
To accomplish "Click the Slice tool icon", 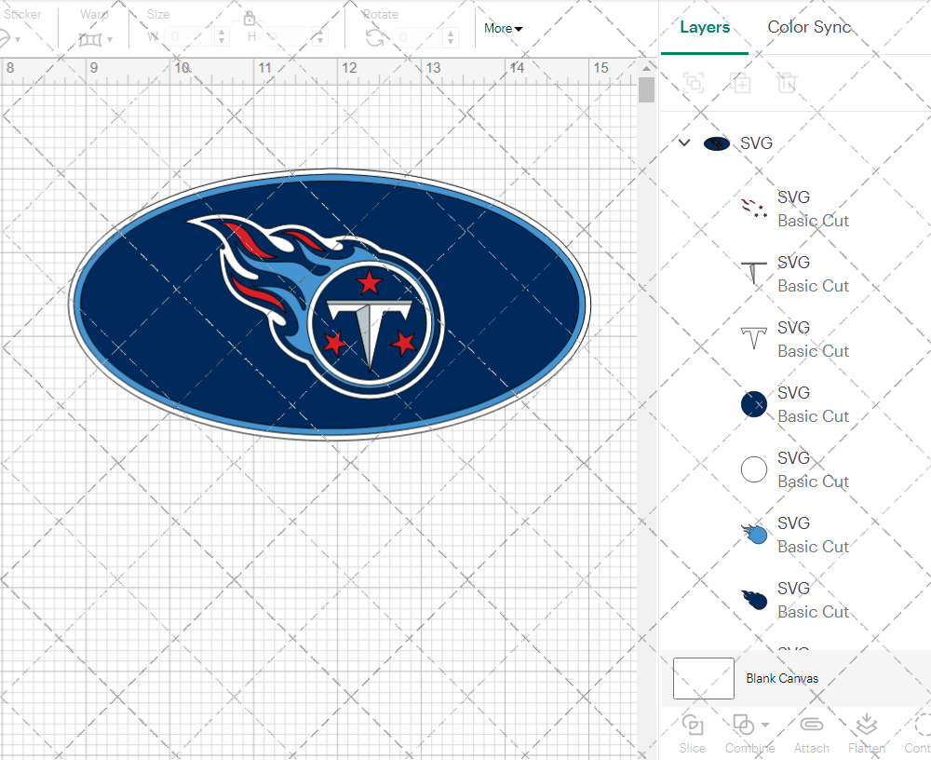I will (x=692, y=726).
